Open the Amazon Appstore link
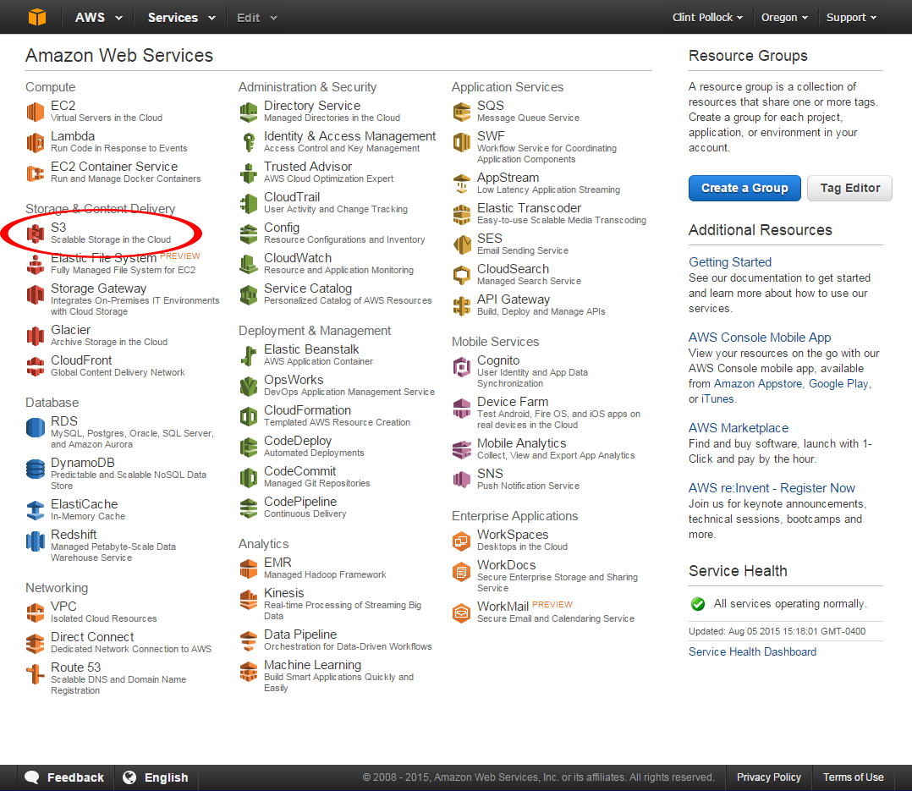This screenshot has width=912, height=791. pyautogui.click(x=758, y=384)
